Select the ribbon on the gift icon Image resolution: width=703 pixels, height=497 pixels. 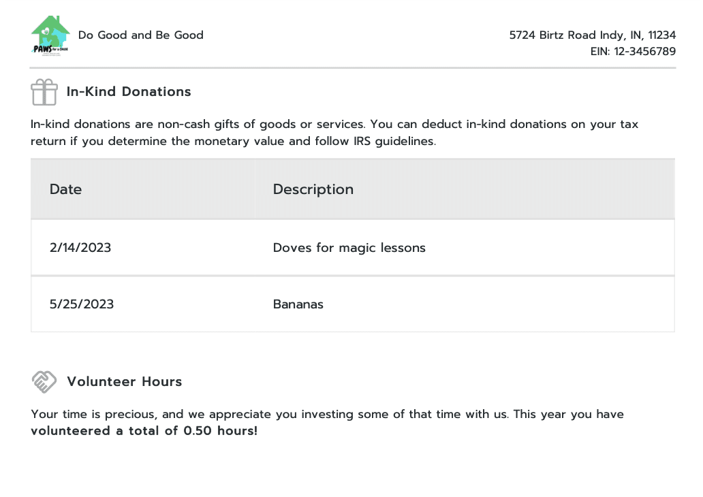click(x=44, y=83)
